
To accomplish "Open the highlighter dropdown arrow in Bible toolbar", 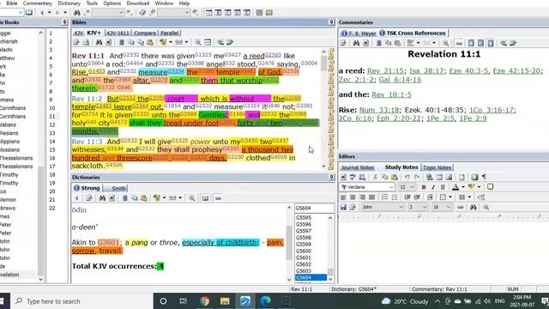I will click(x=171, y=42).
